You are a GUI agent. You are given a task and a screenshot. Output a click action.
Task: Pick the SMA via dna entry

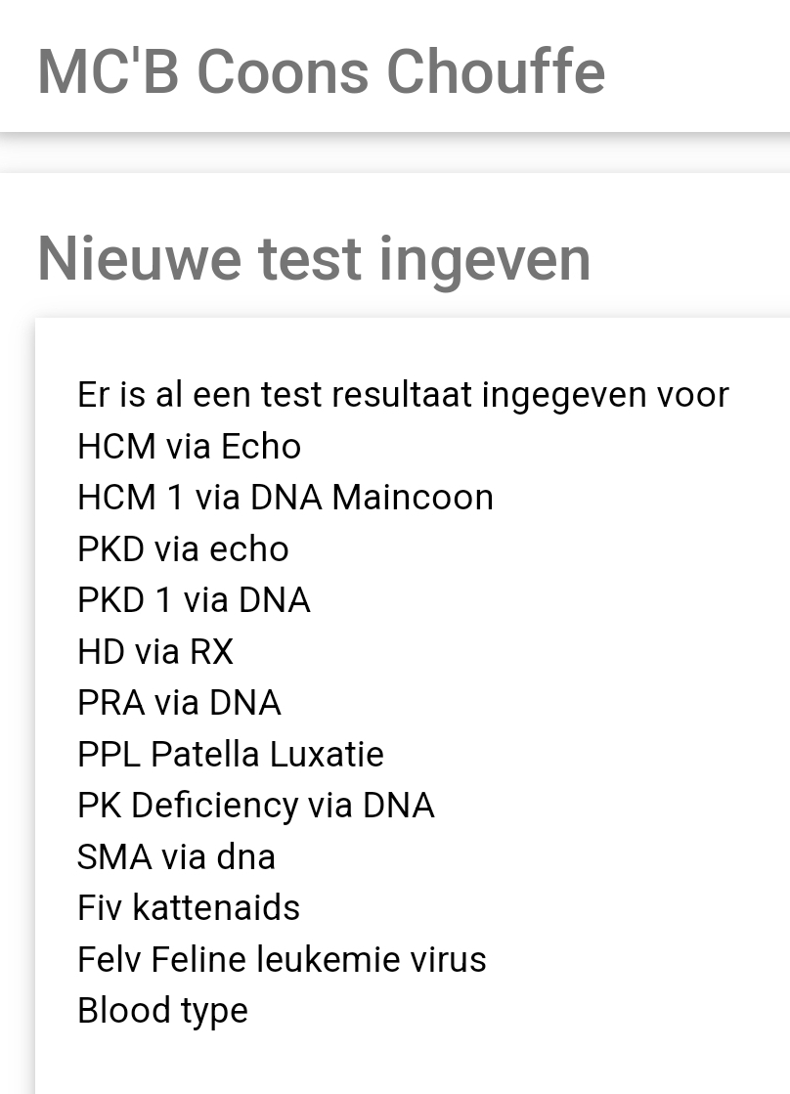coord(176,857)
